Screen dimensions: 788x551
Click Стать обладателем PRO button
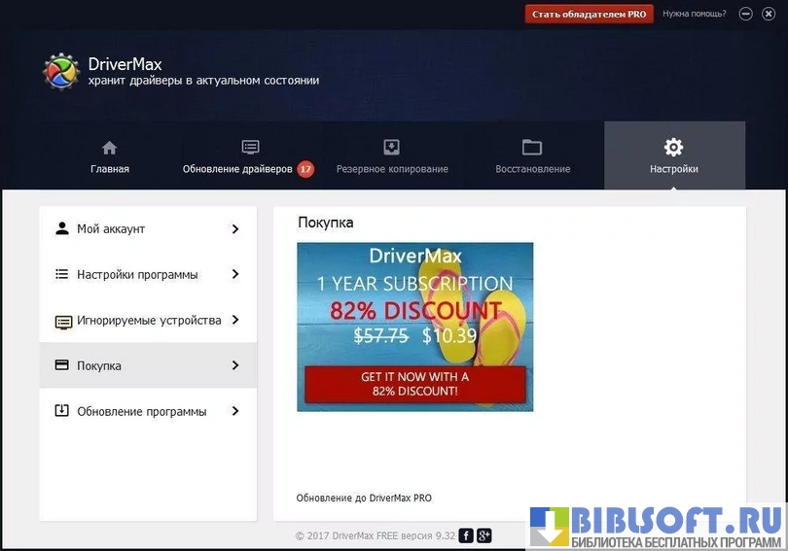[x=589, y=15]
